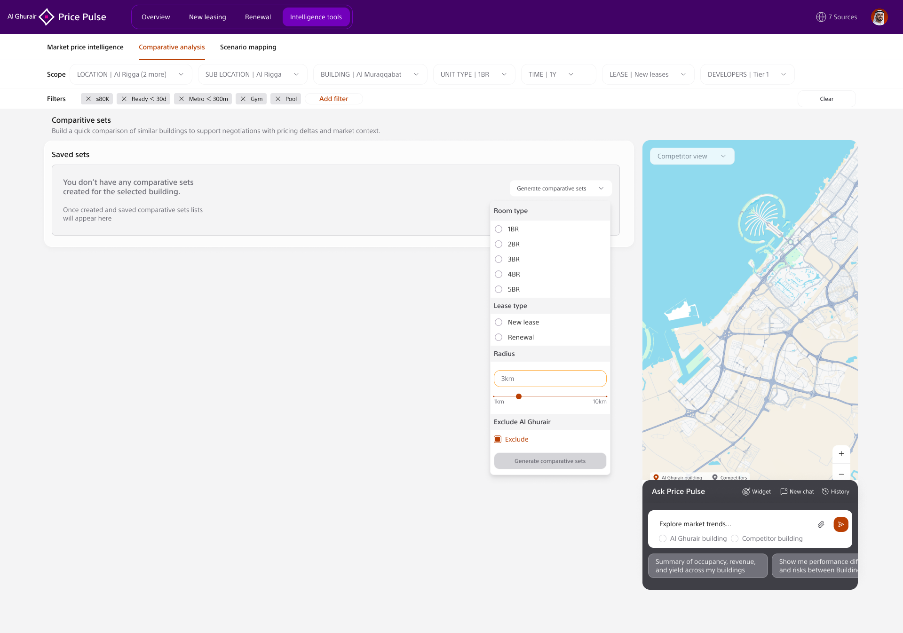Open the UNIT TYPE dropdown
This screenshot has width=903, height=633.
474,74
